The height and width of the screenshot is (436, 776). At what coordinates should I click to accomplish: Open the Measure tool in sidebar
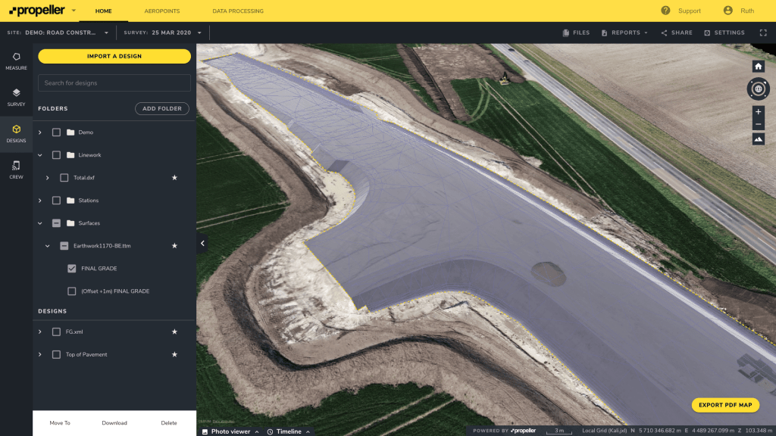(16, 61)
